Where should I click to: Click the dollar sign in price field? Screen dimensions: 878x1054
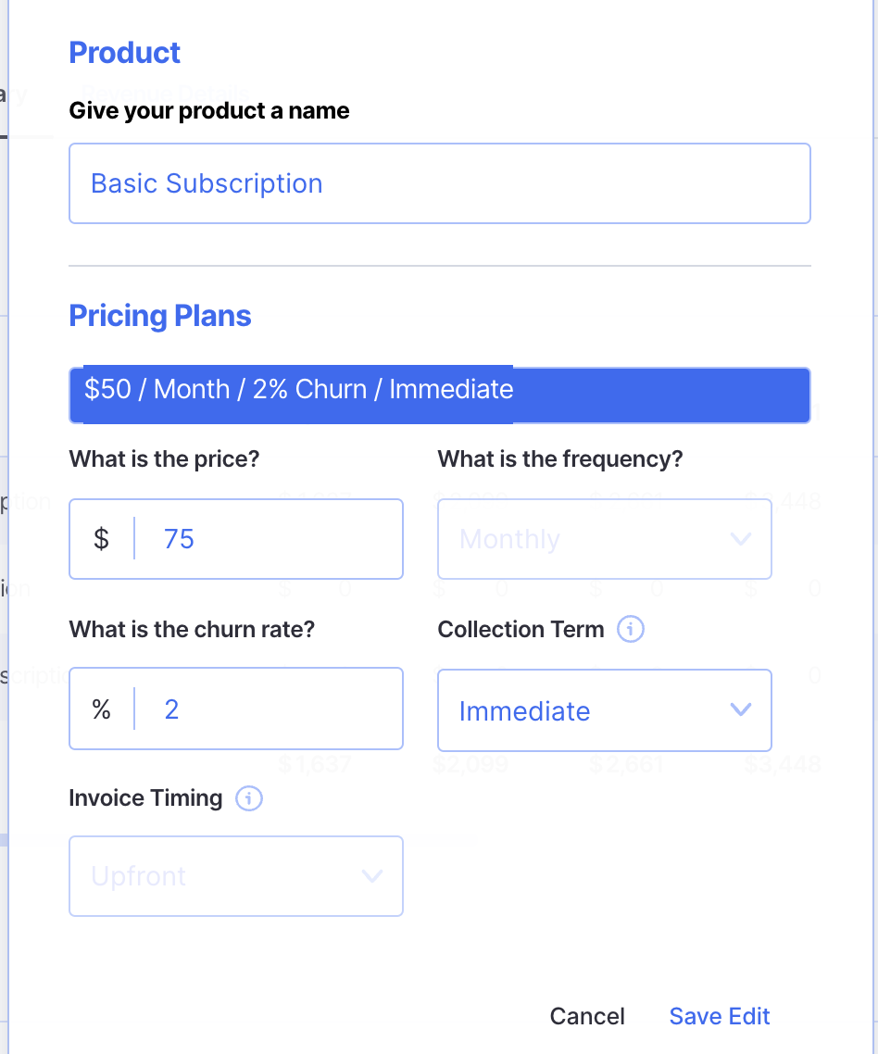pos(101,539)
